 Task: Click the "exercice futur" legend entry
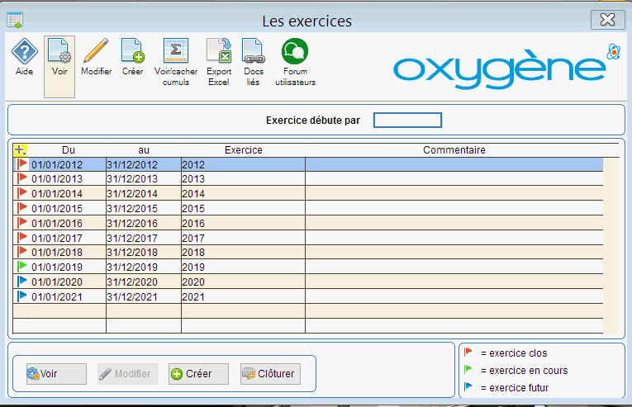point(506,388)
